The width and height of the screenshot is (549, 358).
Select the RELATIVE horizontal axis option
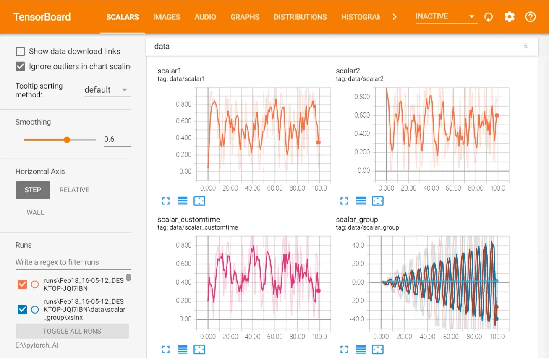[x=74, y=190]
